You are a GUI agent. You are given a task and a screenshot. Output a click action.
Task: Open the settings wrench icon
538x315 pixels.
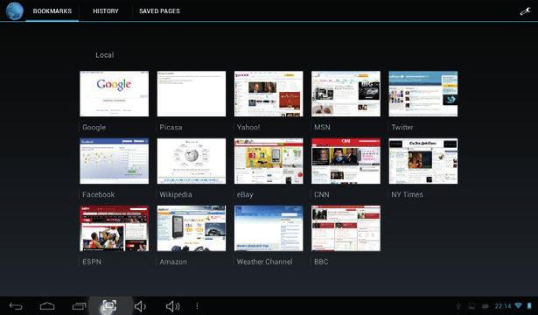point(525,11)
